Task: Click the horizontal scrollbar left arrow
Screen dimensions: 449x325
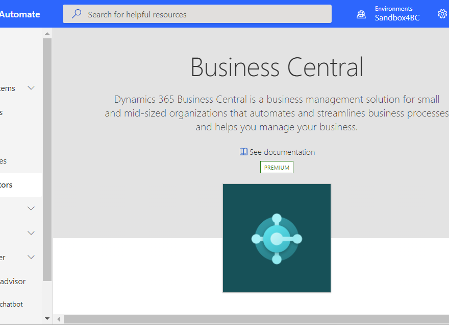Action: tap(58, 319)
